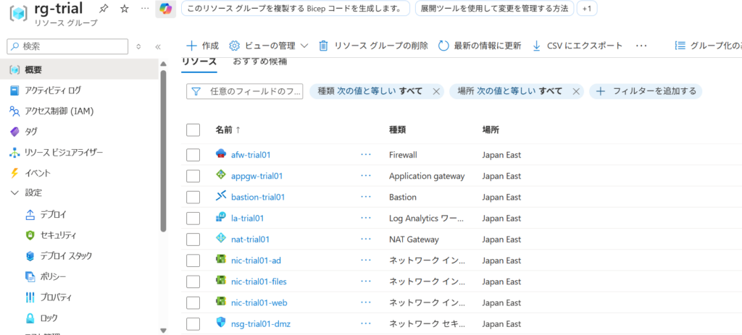Mark rg-trial as favorite with star icon

click(x=124, y=9)
